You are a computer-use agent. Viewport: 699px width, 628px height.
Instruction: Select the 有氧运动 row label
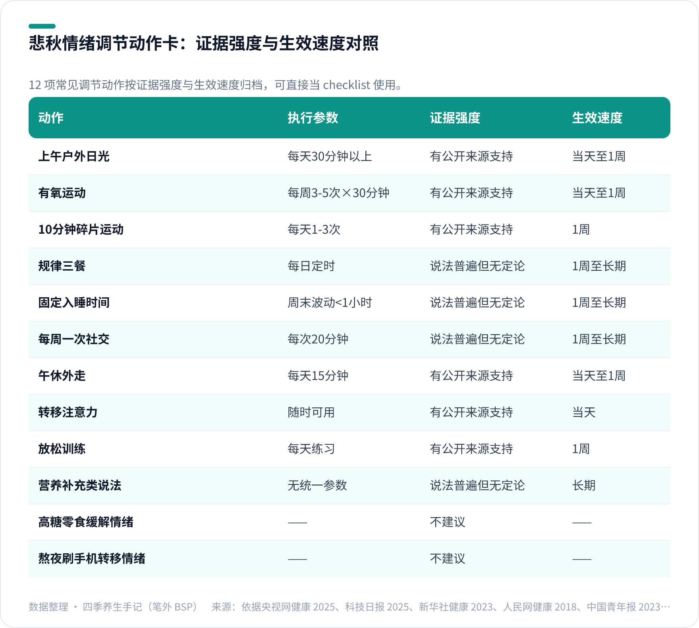point(62,193)
